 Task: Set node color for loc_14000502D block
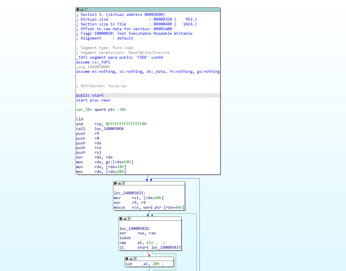pyautogui.click(x=121, y=219)
